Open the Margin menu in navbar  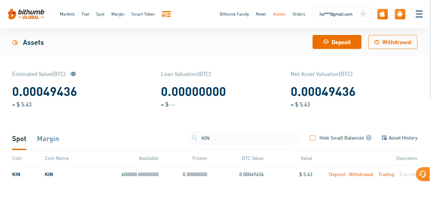(x=118, y=14)
